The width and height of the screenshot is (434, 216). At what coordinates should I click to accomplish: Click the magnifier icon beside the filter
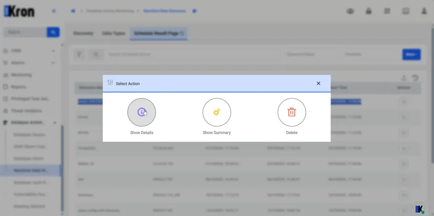[x=96, y=55]
